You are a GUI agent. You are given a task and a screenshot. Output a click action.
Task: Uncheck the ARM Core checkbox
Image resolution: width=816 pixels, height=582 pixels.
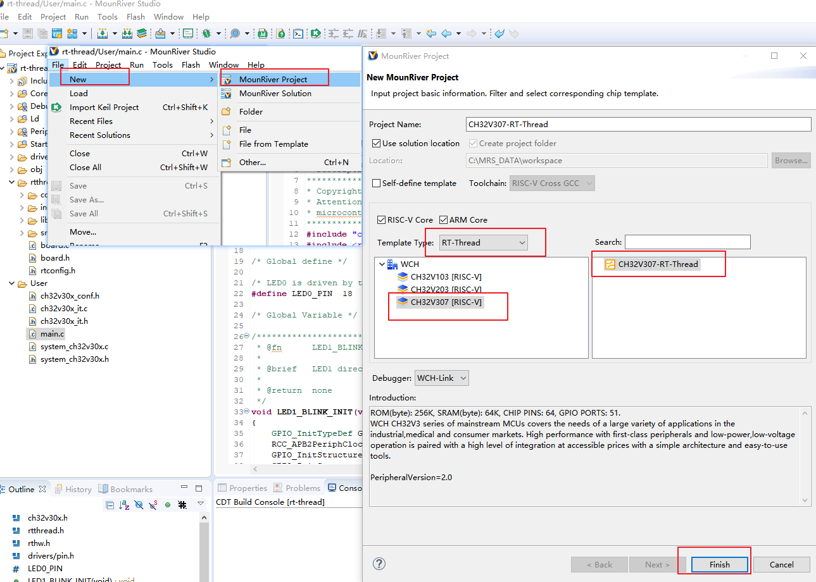tap(443, 220)
